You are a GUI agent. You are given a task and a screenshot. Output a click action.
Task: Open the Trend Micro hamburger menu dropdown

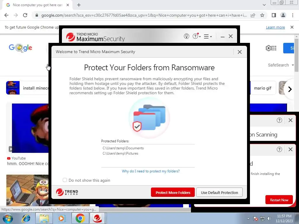pyautogui.click(x=208, y=36)
